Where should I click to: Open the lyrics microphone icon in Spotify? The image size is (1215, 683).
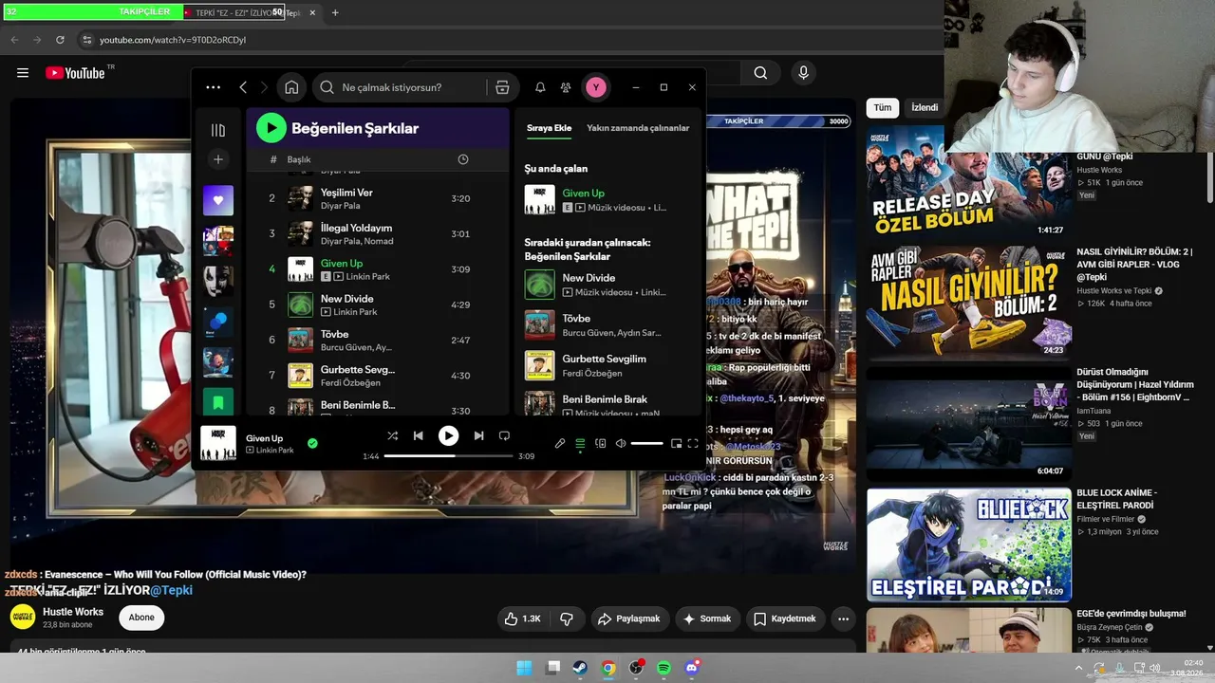[560, 443]
